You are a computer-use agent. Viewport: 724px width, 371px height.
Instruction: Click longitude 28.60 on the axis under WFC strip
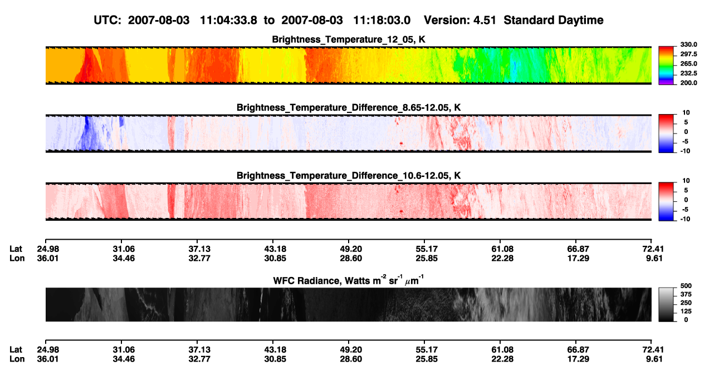pyautogui.click(x=349, y=359)
